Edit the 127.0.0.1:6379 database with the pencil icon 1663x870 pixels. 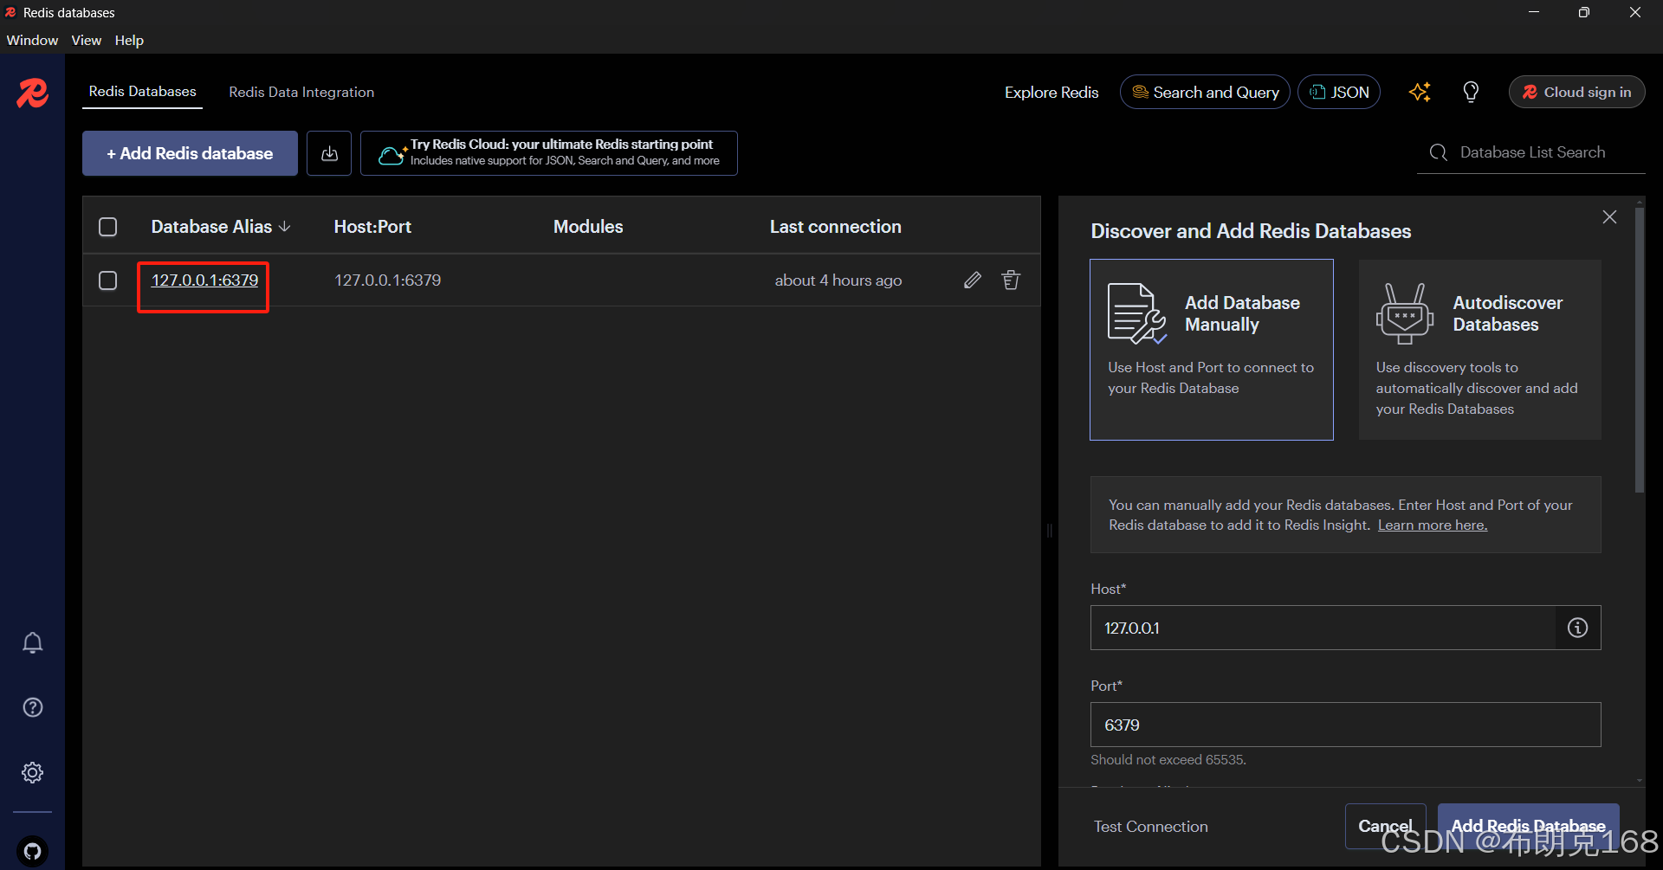point(973,280)
